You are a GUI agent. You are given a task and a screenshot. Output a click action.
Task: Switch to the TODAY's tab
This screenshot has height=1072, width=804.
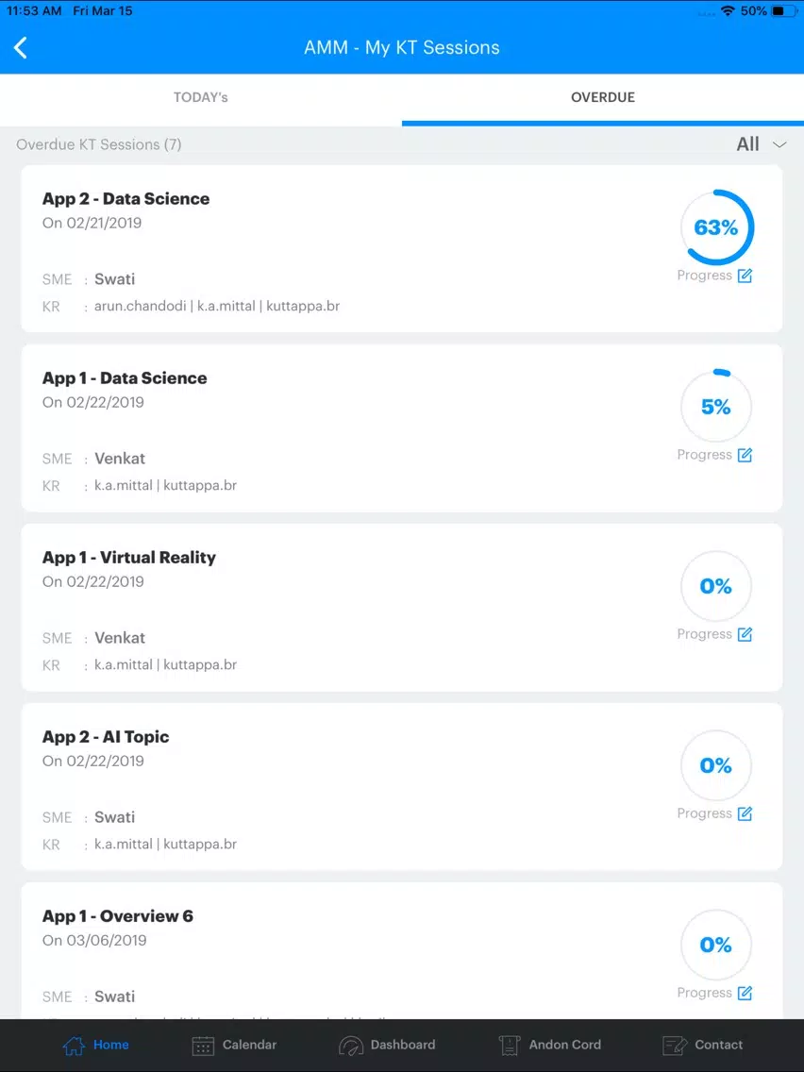(x=201, y=98)
